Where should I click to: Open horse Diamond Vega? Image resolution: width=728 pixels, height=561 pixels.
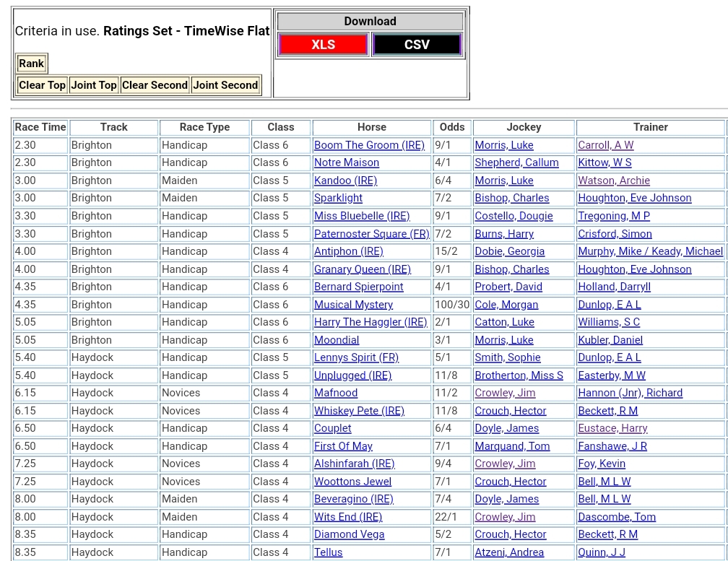[x=349, y=534]
